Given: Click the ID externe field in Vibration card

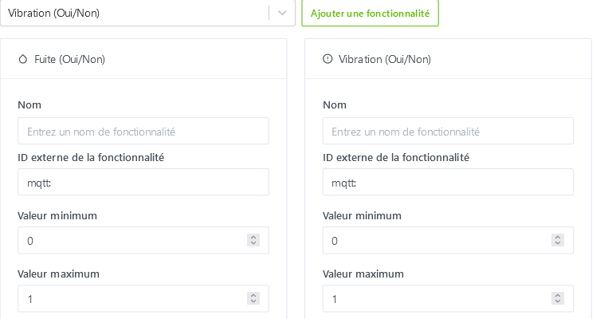Looking at the screenshot, I should pyautogui.click(x=448, y=182).
